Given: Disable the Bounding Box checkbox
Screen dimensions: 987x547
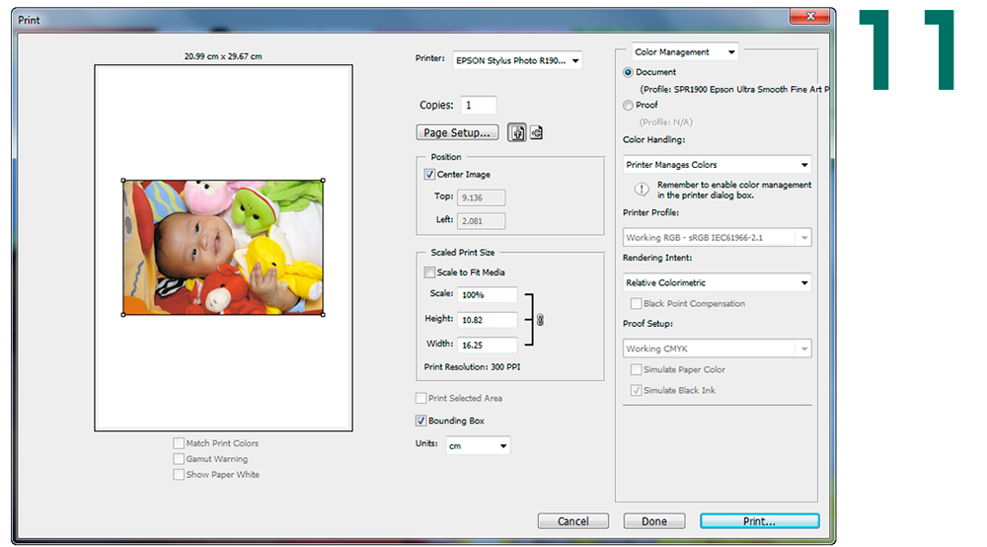Looking at the screenshot, I should (x=421, y=421).
